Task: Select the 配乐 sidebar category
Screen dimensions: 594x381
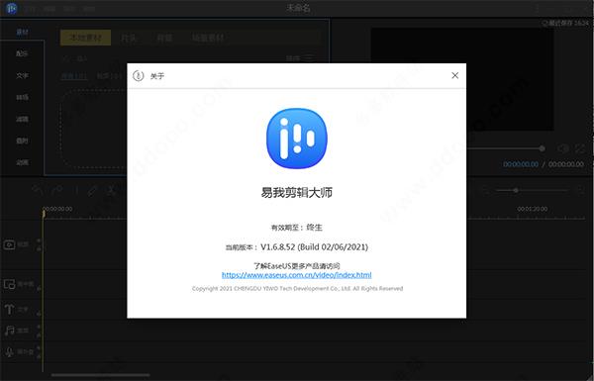Action: tap(22, 53)
